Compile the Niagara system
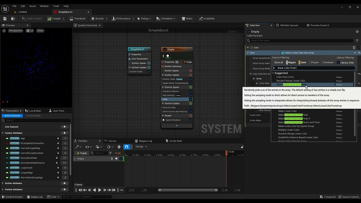 click(54, 19)
